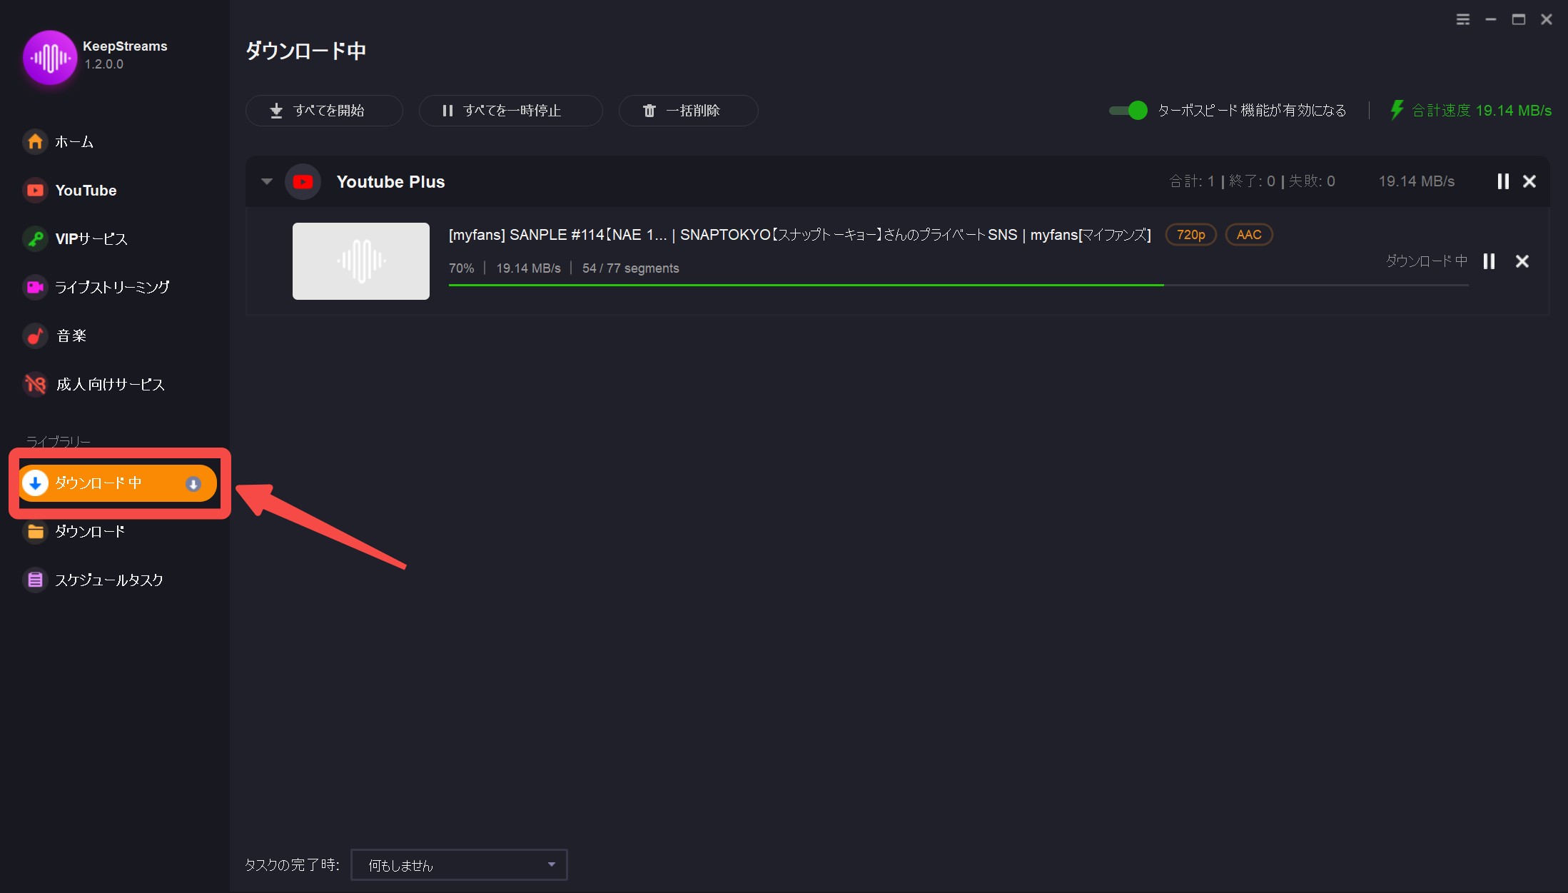Open the VIPサービス section
This screenshot has height=893, width=1568.
91,239
